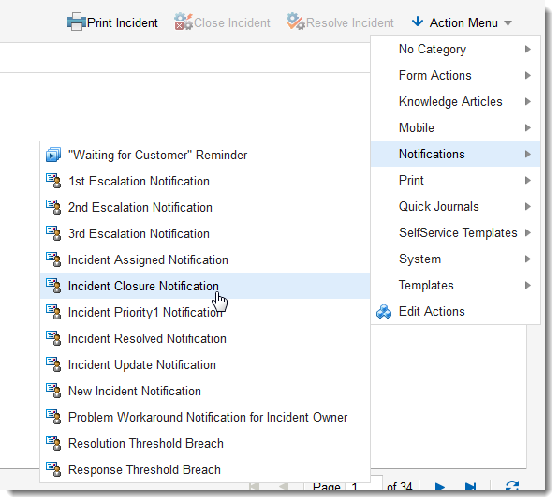The height and width of the screenshot is (504, 559).
Task: Click the Print Incident button
Action: [x=112, y=22]
